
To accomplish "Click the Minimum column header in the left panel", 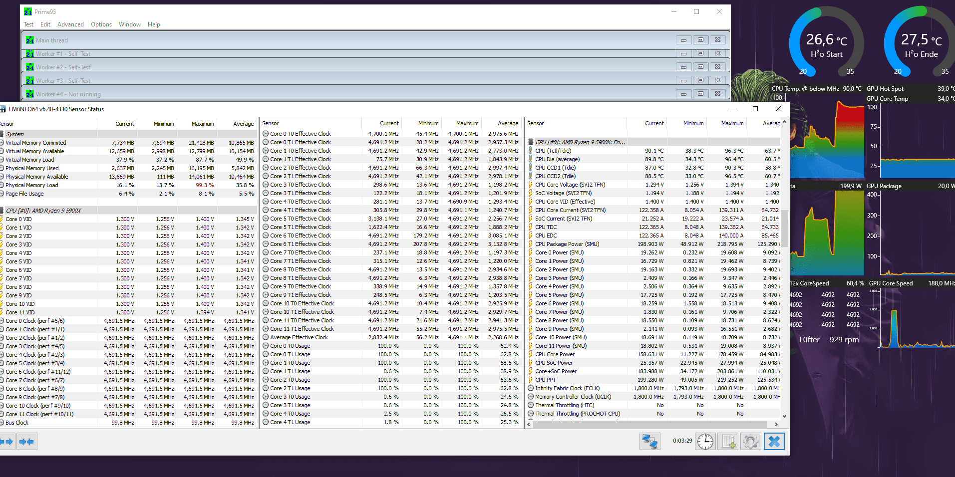I will (x=157, y=124).
